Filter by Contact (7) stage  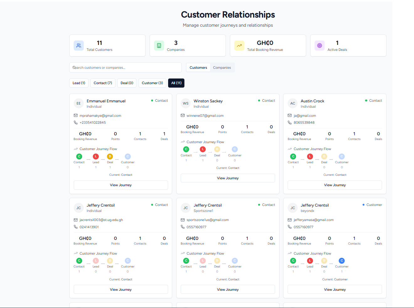click(x=103, y=83)
